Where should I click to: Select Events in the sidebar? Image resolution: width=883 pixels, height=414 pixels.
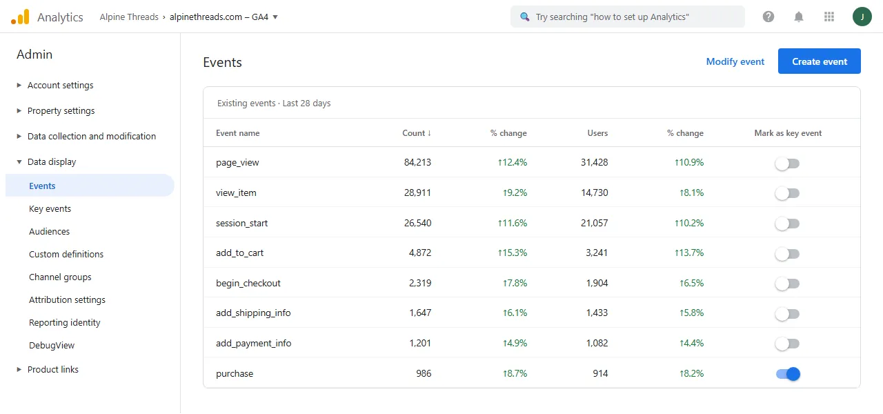[90, 186]
